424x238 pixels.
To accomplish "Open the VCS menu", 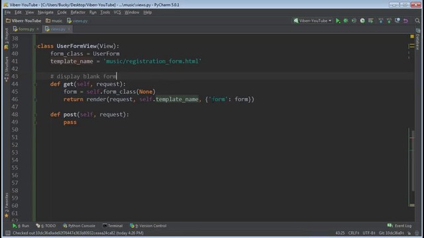I will (117, 13).
